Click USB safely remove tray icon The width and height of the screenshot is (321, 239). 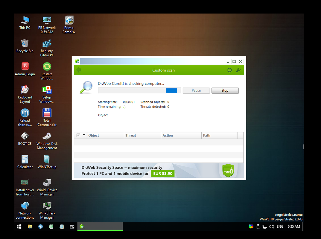click(258, 226)
